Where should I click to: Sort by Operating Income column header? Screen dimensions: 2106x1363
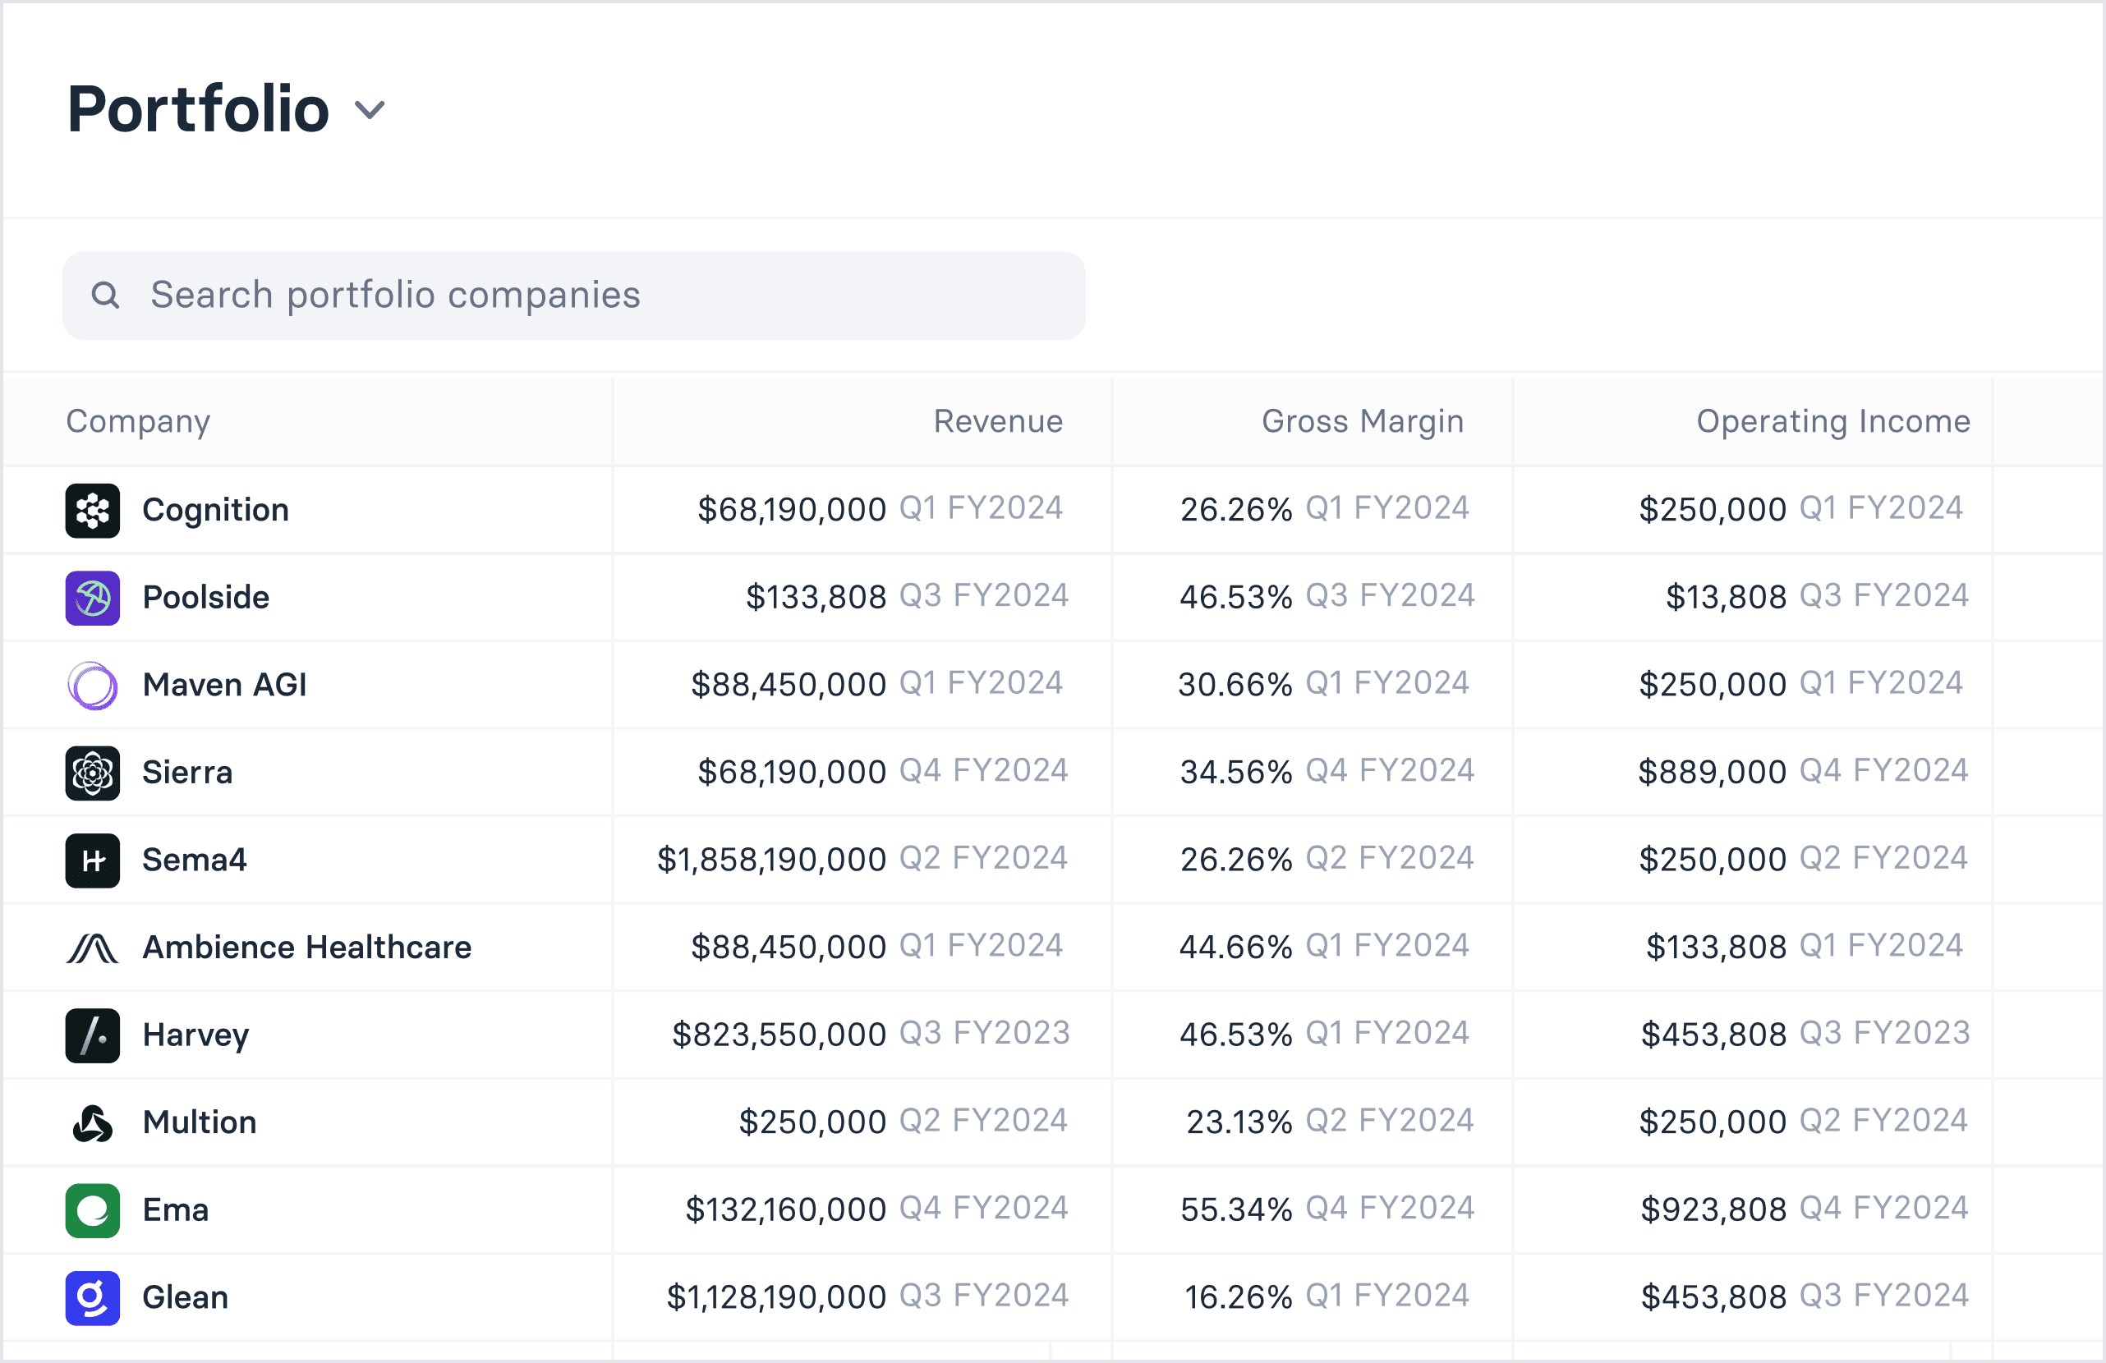(x=1833, y=422)
